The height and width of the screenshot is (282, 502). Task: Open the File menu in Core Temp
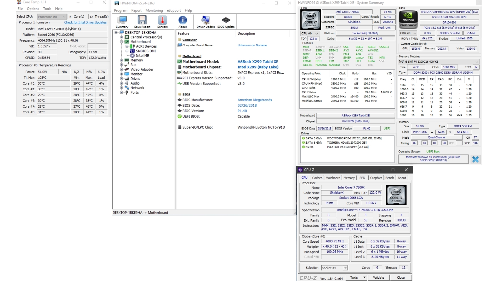coord(20,9)
